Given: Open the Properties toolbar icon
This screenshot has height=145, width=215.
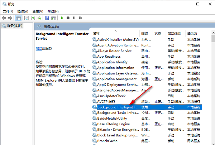Looking at the screenshot, I should pyautogui.click(x=27, y=18).
